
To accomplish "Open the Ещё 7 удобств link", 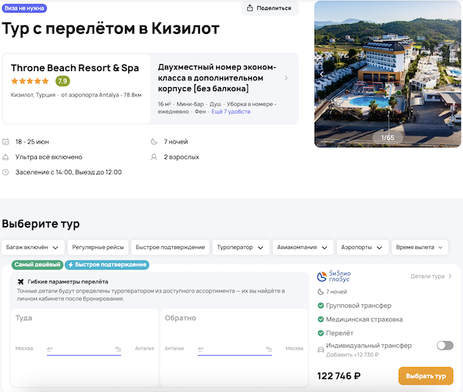I will pos(231,112).
